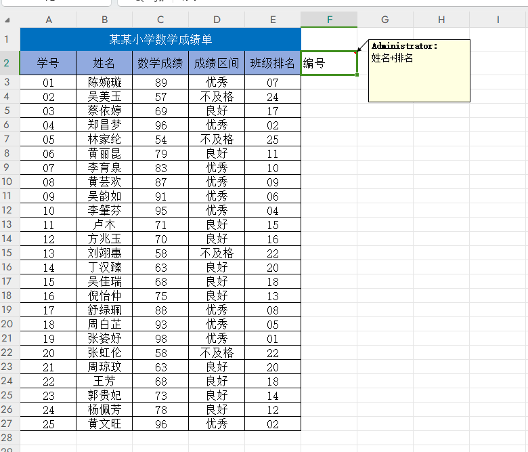Click the 班级排名 header cell

tap(273, 63)
